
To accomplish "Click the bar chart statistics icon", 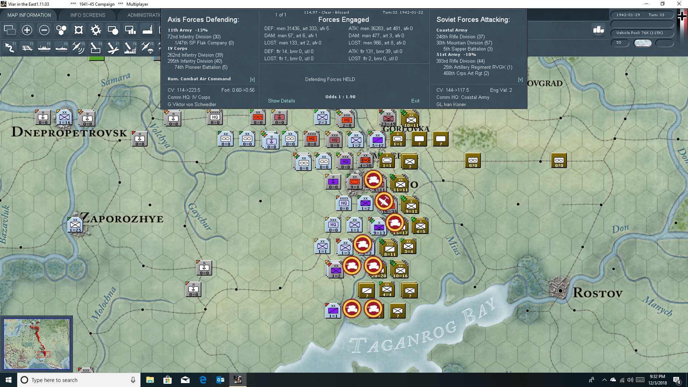I will point(598,30).
